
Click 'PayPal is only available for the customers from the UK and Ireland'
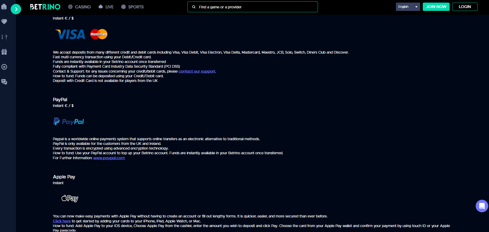[107, 144]
